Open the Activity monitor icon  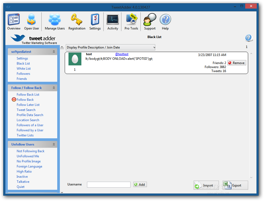pyautogui.click(x=113, y=22)
